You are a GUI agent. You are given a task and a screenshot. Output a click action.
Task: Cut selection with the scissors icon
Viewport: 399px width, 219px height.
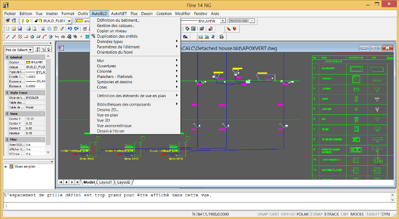coord(43,29)
